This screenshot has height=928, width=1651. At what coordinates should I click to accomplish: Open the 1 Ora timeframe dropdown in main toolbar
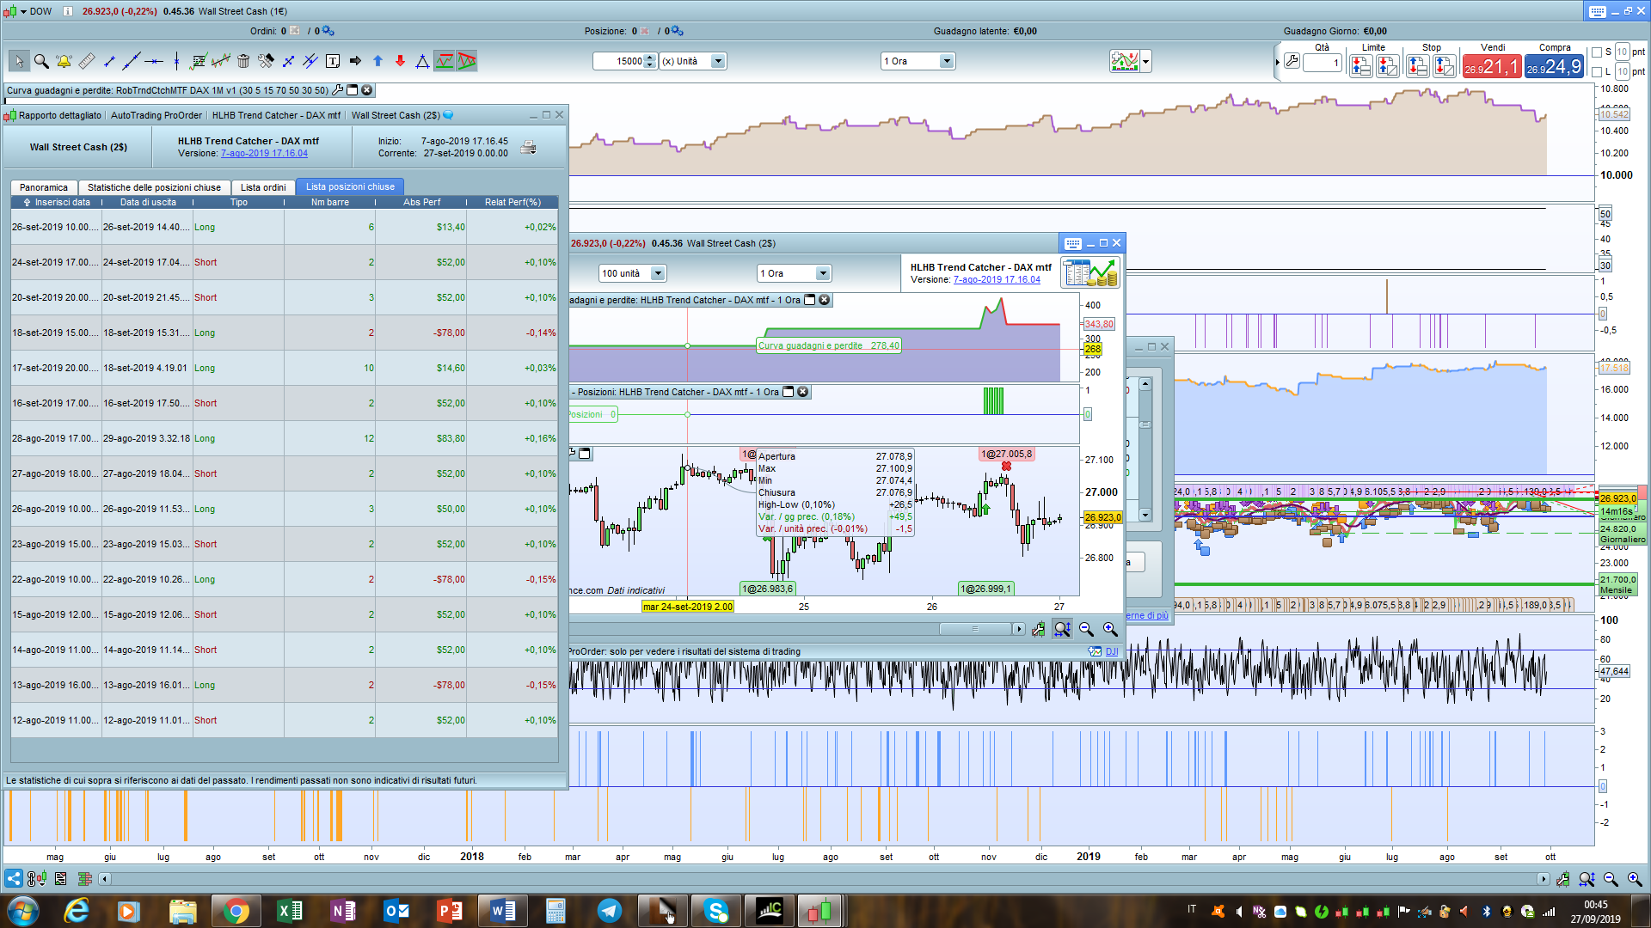(946, 61)
